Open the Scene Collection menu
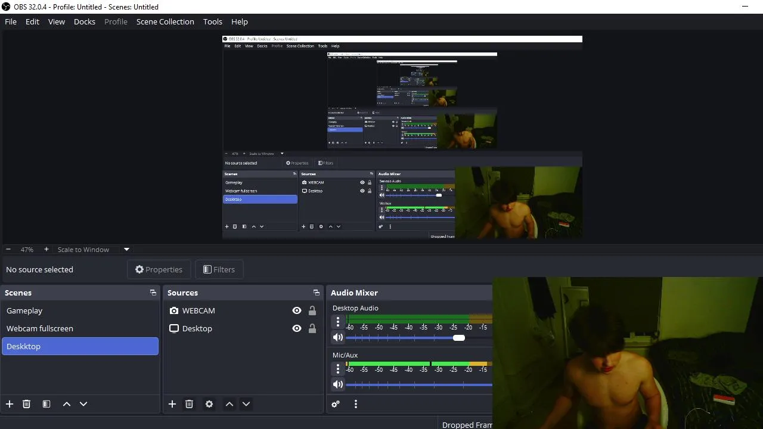The image size is (763, 429). (x=165, y=21)
